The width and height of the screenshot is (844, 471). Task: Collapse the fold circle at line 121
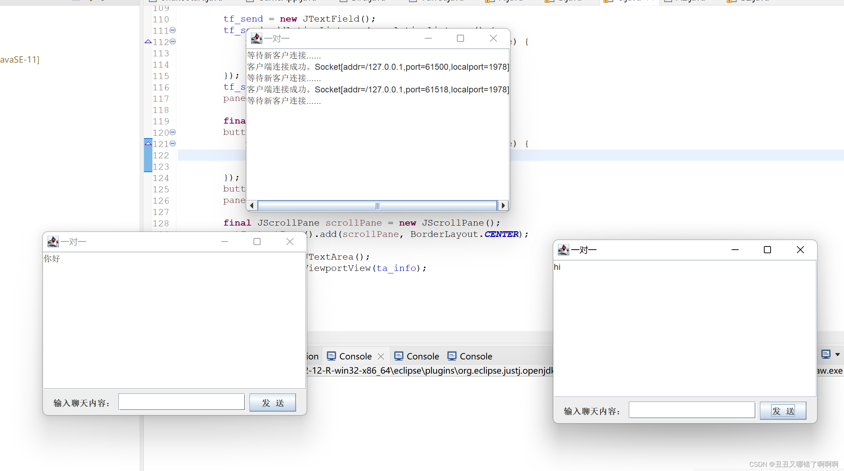(173, 143)
